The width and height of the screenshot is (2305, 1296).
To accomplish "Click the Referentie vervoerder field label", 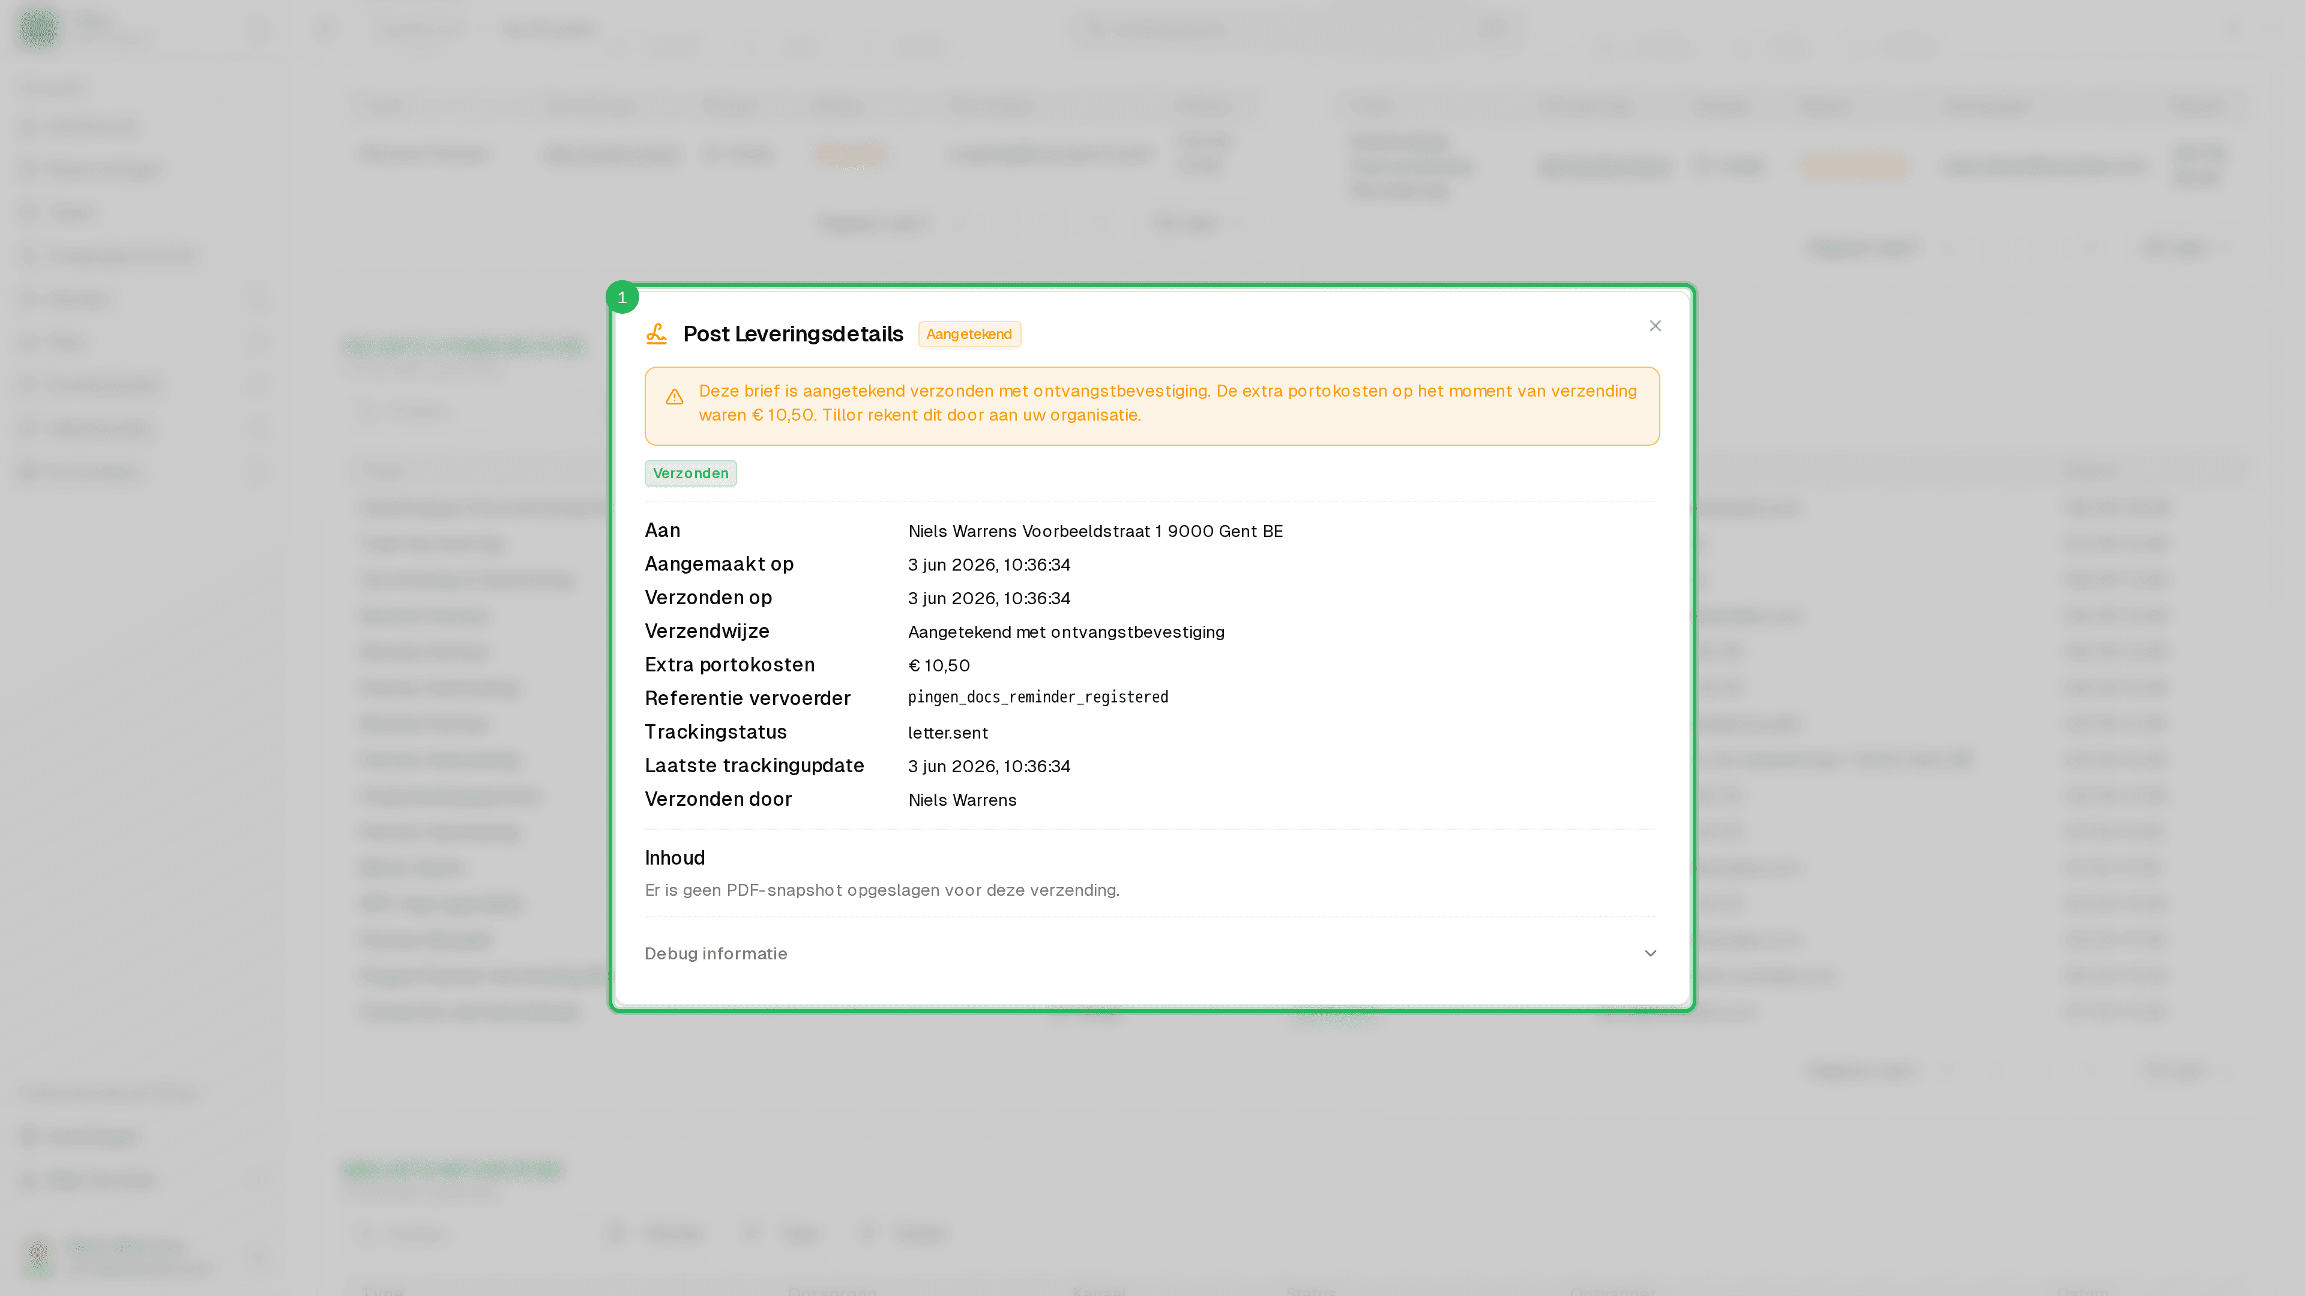I will point(747,698).
